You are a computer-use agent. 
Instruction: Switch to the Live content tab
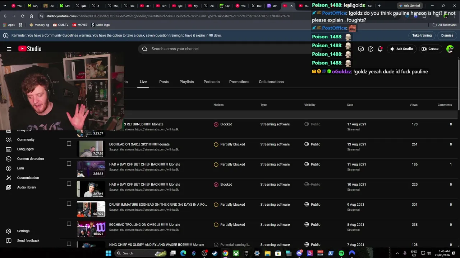click(x=143, y=82)
